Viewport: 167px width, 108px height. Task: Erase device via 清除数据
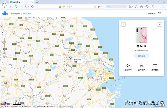[155, 67]
